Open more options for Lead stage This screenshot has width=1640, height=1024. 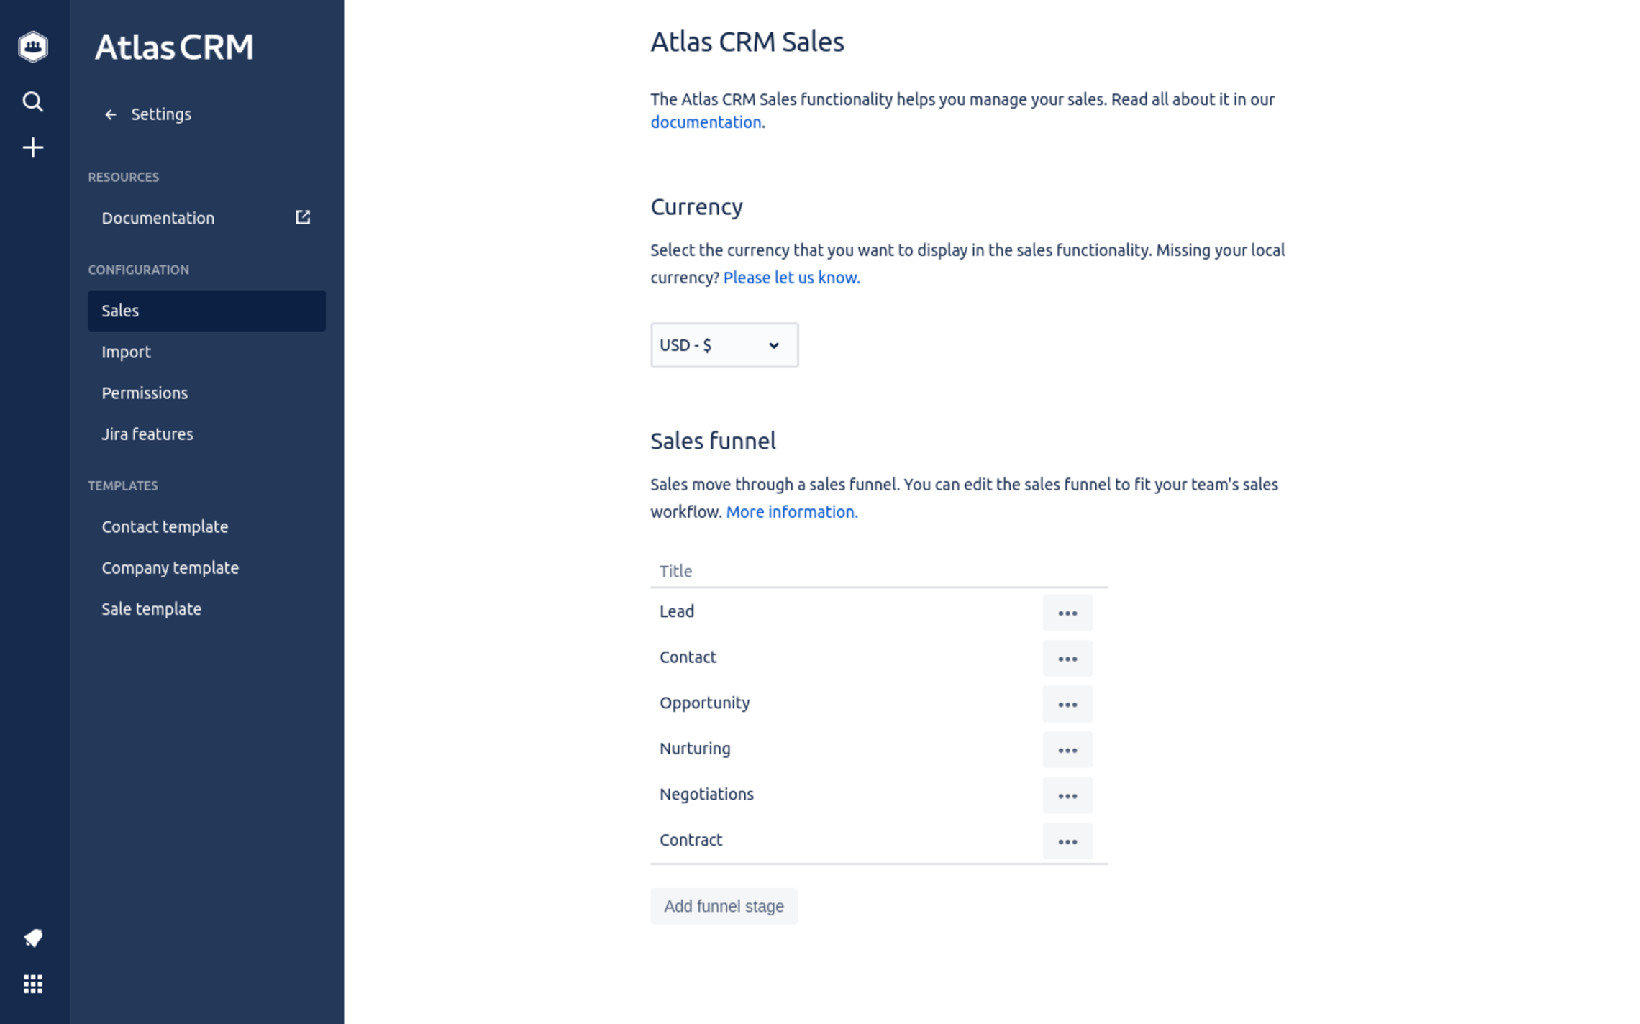coord(1067,613)
